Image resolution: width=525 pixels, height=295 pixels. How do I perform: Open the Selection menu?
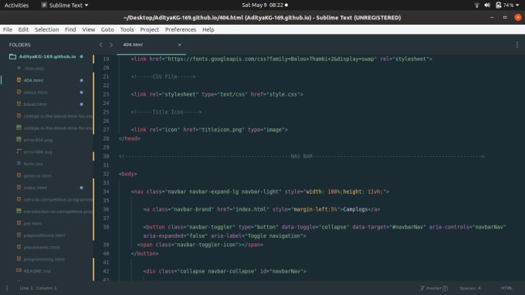pyautogui.click(x=46, y=29)
